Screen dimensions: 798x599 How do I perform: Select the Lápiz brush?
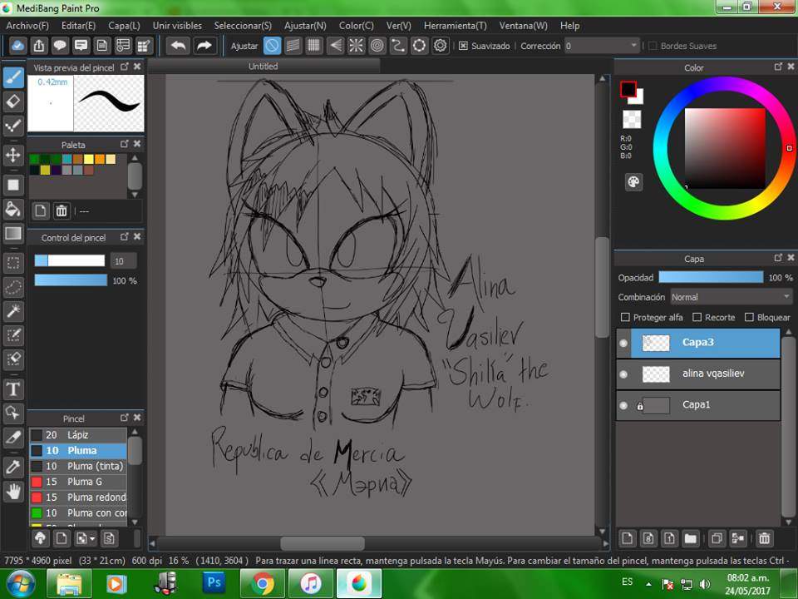[78, 435]
